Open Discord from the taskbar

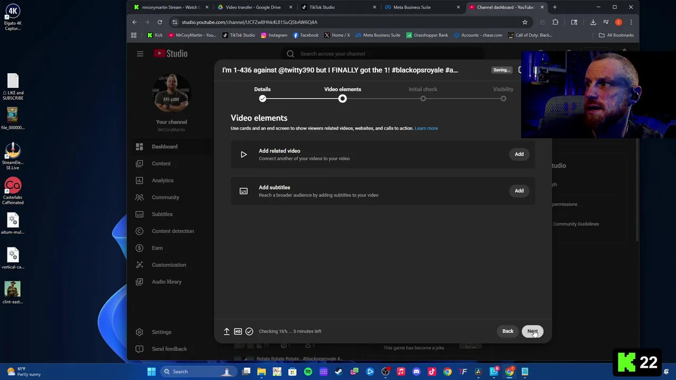click(x=416, y=372)
